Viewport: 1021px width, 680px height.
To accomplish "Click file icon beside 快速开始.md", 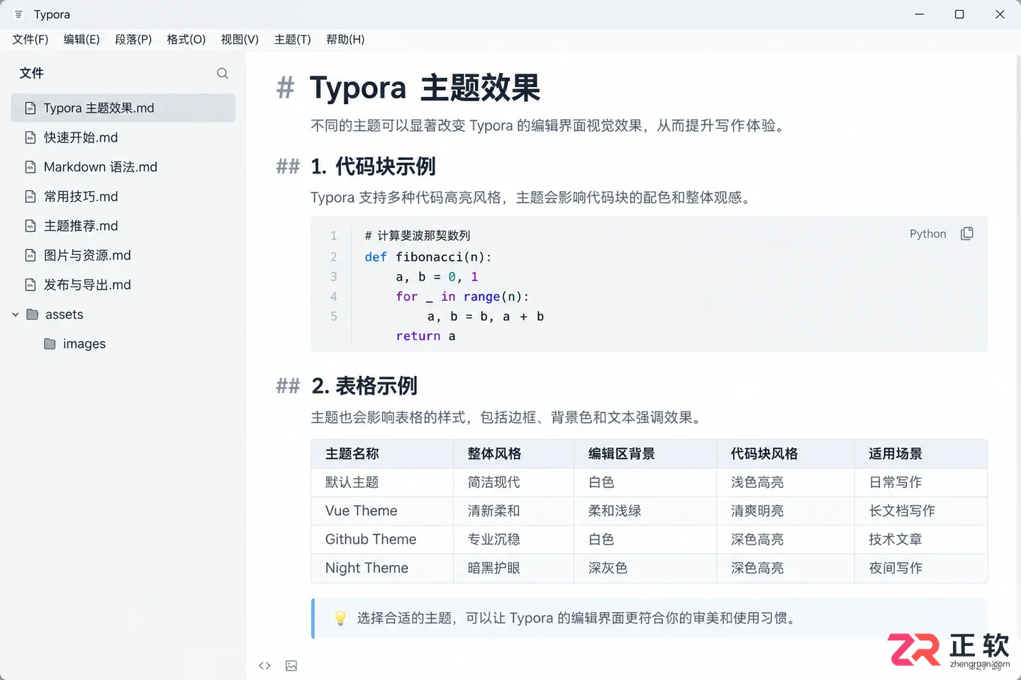I will pyautogui.click(x=30, y=137).
